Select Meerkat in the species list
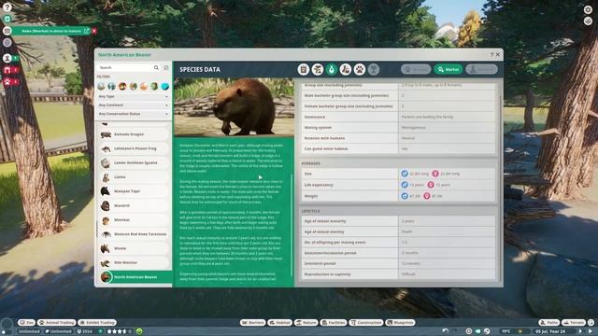Image resolution: width=598 pixels, height=336 pixels. pos(134,220)
